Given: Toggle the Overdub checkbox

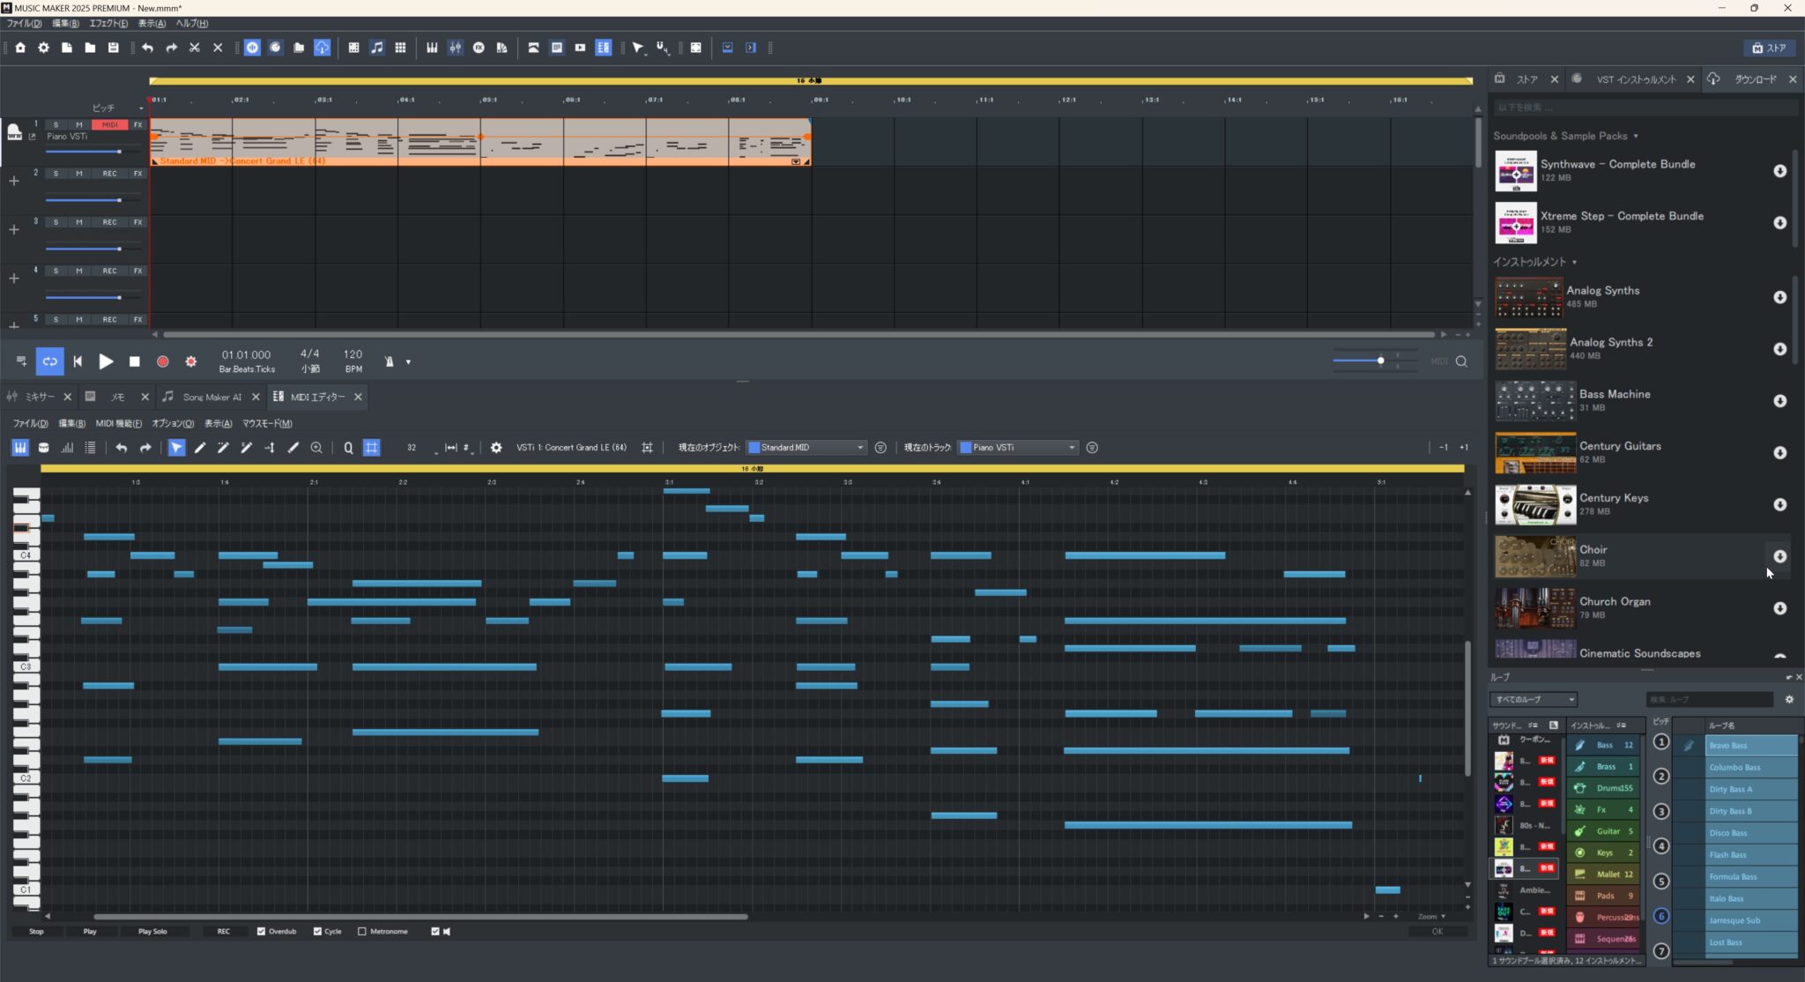Looking at the screenshot, I should pos(261,931).
